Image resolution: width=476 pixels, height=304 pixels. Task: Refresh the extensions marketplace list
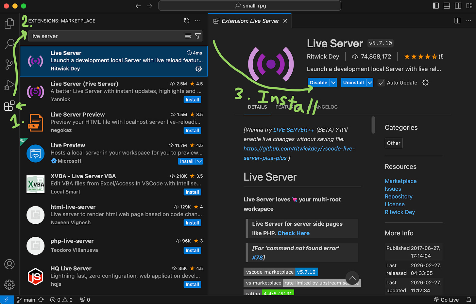point(186,21)
